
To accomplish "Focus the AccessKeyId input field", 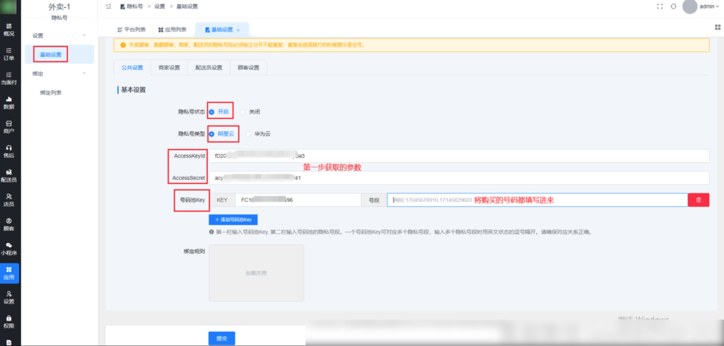I will coord(459,156).
